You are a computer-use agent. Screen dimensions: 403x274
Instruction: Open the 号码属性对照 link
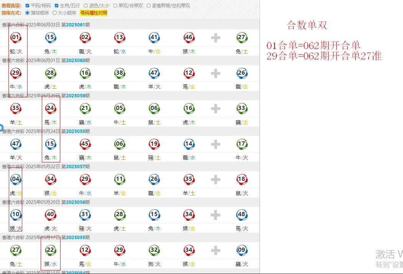coord(94,13)
